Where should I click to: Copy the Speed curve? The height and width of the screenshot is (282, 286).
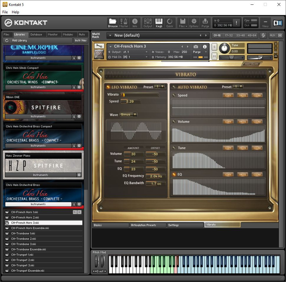pos(228,95)
